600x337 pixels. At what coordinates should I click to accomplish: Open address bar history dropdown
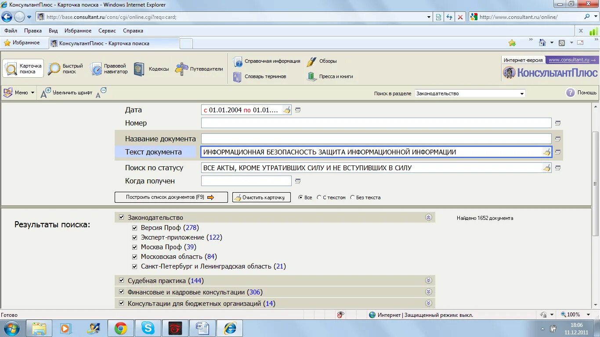click(x=429, y=17)
